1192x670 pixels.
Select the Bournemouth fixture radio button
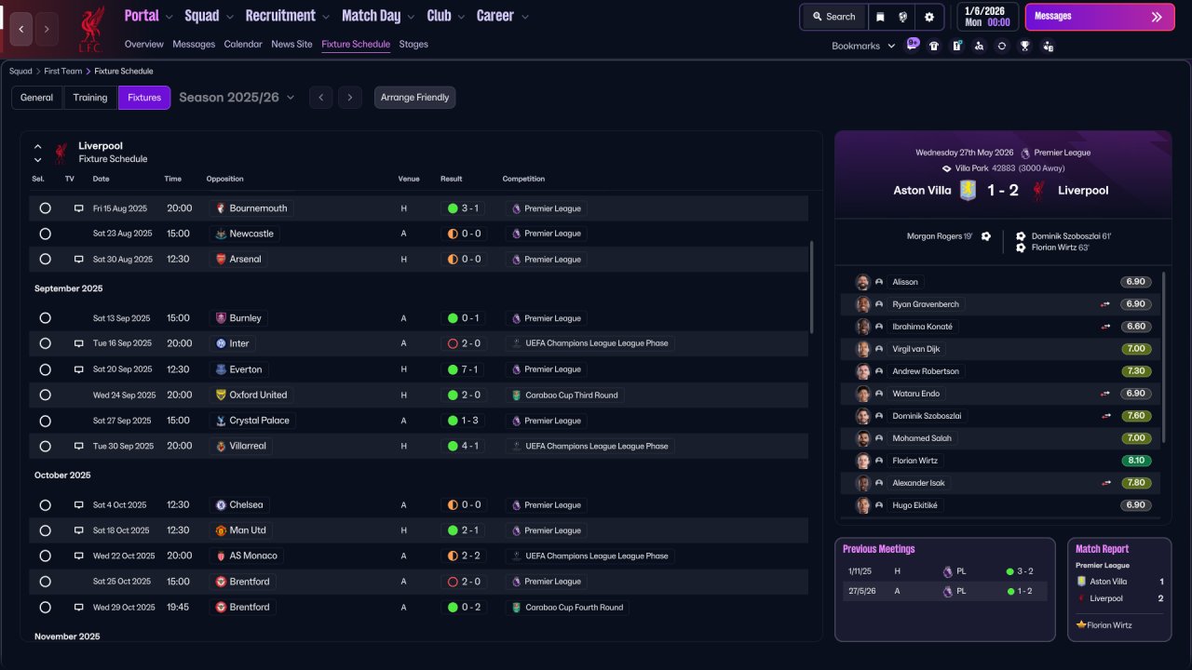tap(45, 208)
